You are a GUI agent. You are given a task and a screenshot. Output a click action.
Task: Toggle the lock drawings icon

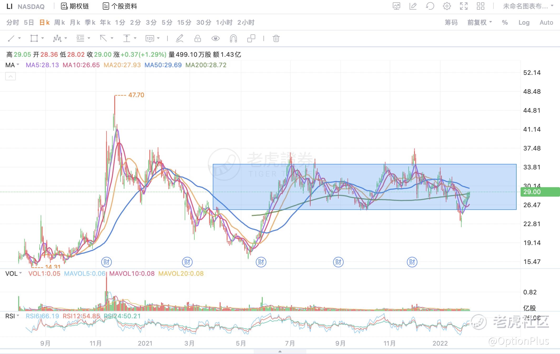point(197,39)
